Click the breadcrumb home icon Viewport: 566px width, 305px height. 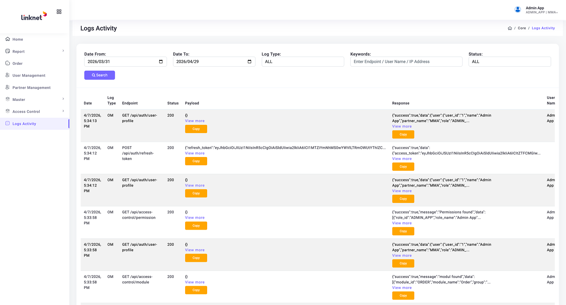coord(510,28)
